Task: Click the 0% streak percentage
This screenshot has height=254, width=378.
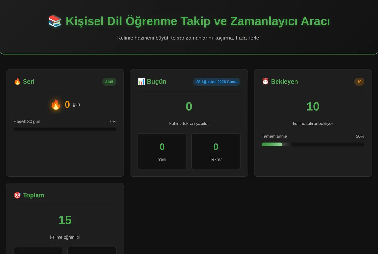Action: 113,121
